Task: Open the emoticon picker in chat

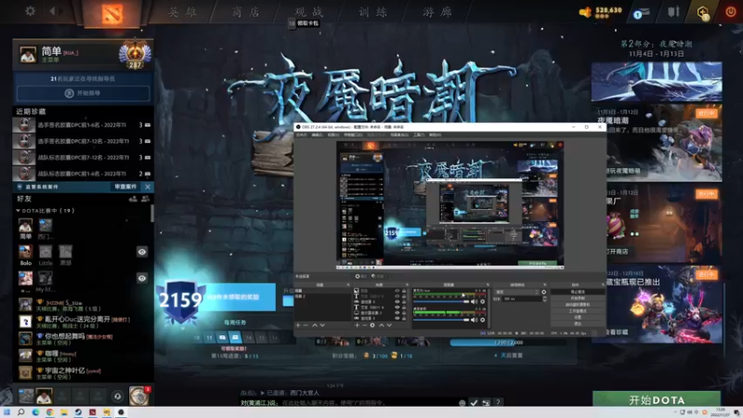Action: [462, 403]
